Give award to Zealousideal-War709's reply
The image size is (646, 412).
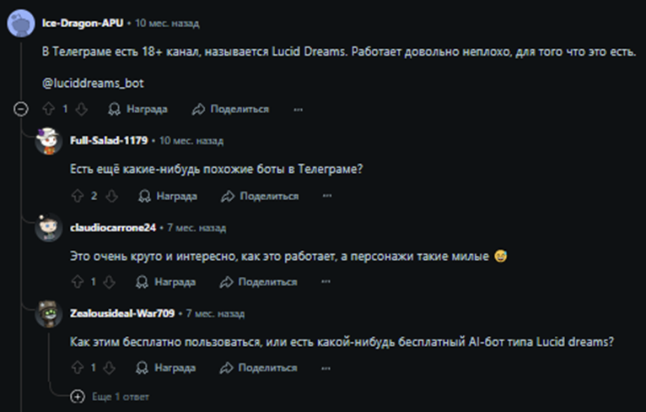166,368
